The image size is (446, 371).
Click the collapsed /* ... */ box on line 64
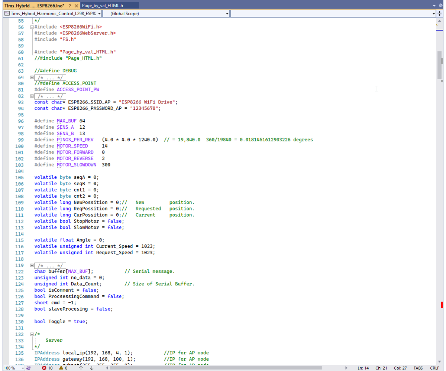tap(50, 77)
